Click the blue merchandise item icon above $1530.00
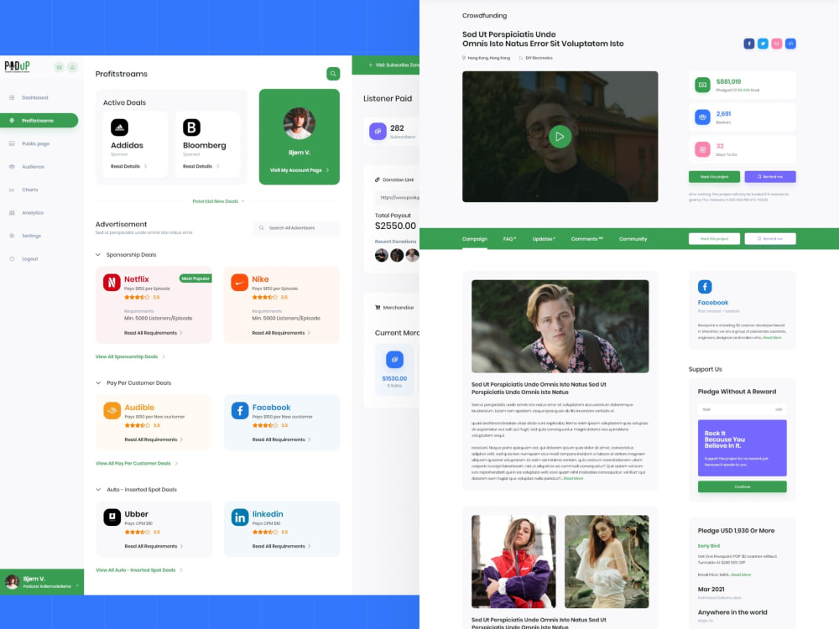Screen dimensions: 839x629 [x=394, y=360]
